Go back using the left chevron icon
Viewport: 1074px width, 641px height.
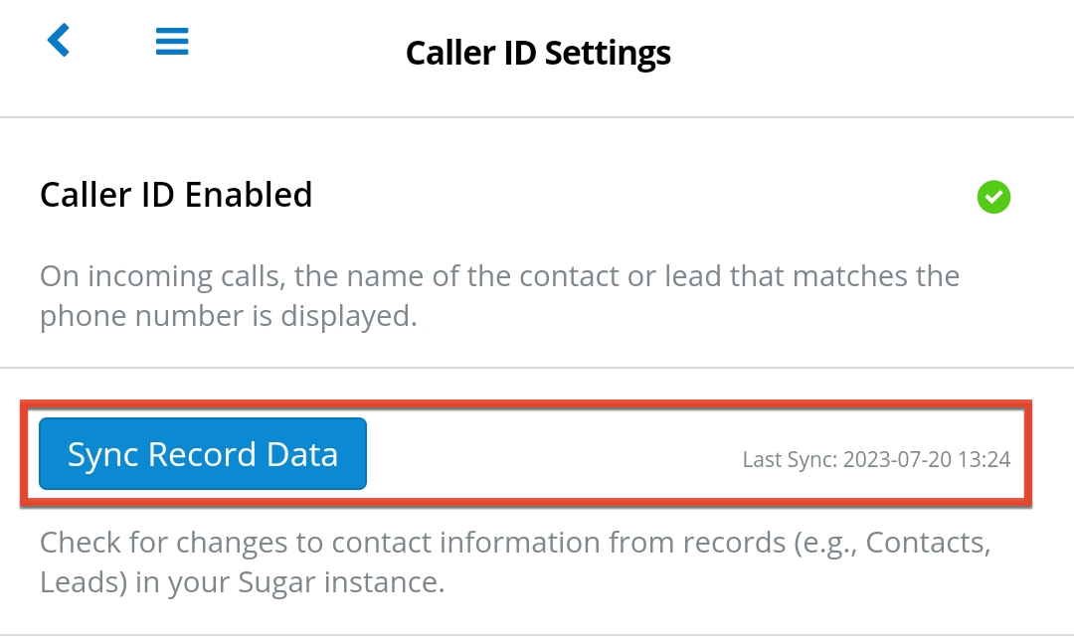click(x=59, y=41)
